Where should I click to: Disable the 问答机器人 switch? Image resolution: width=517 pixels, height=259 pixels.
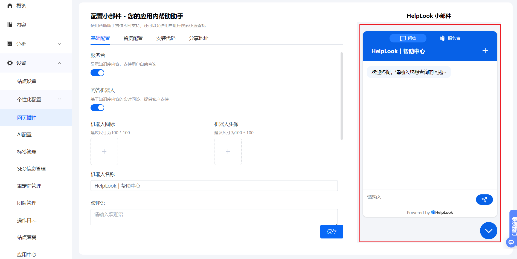click(97, 108)
